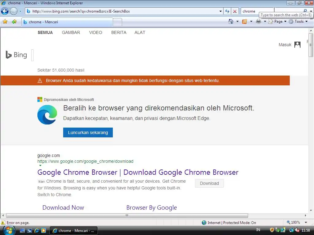Switch to the BERITA results tab
This screenshot has height=235, width=314.
(x=119, y=32)
